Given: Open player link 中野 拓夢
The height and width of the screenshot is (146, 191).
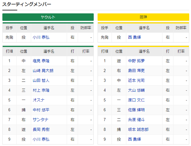Looking at the screenshot, I should pos(136,61).
